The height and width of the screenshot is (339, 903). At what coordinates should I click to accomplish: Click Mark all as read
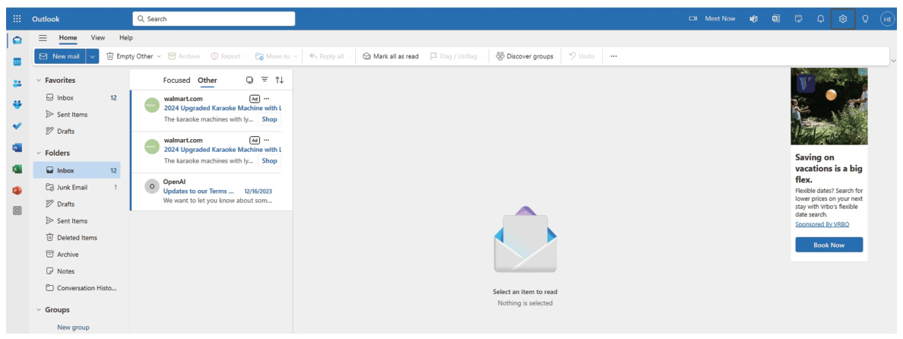click(x=391, y=56)
